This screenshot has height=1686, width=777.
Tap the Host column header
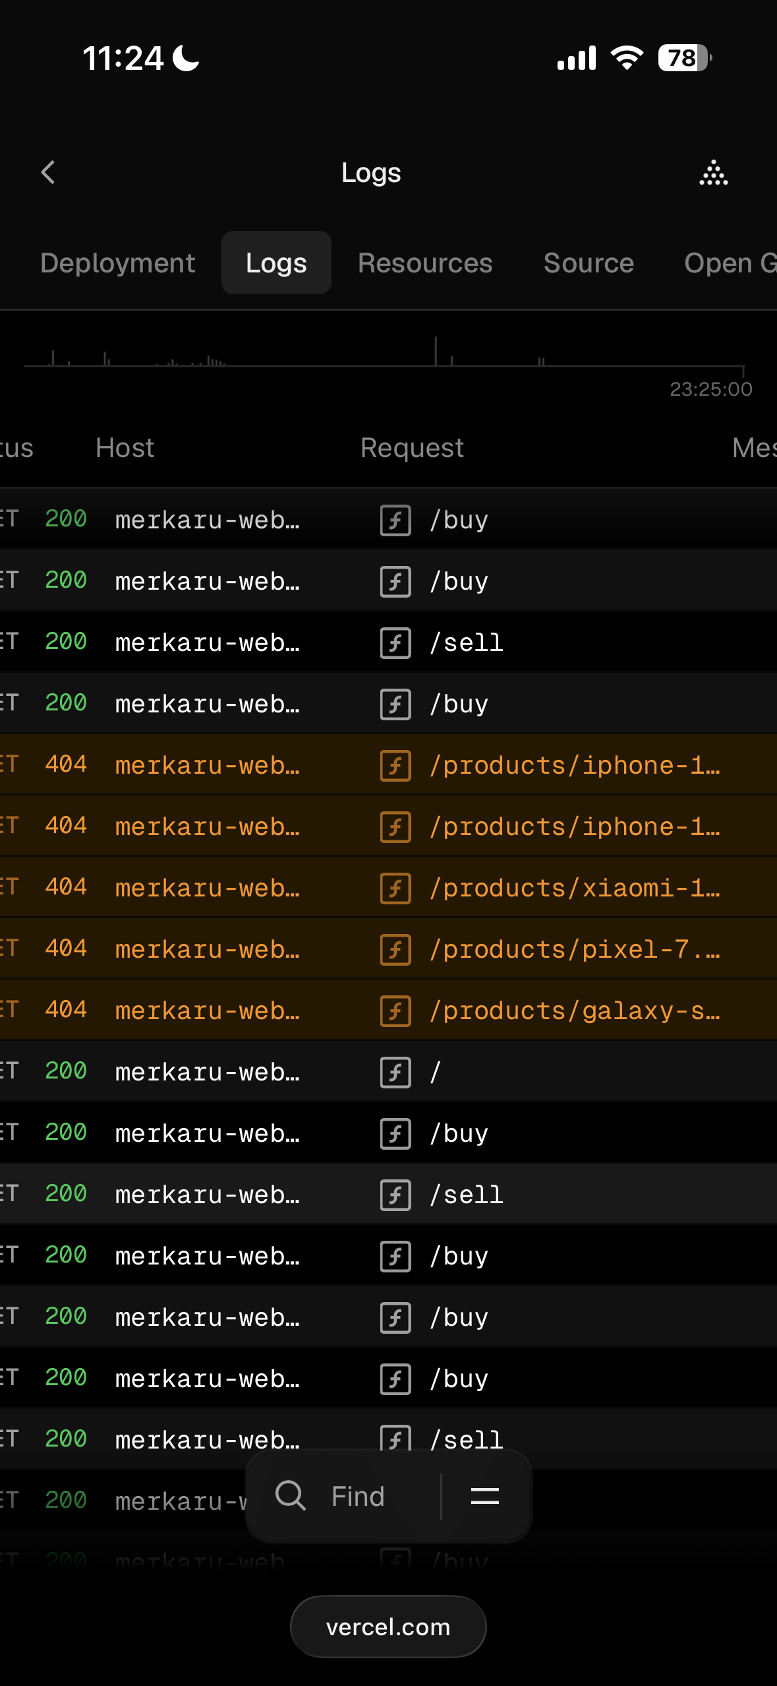(x=125, y=448)
